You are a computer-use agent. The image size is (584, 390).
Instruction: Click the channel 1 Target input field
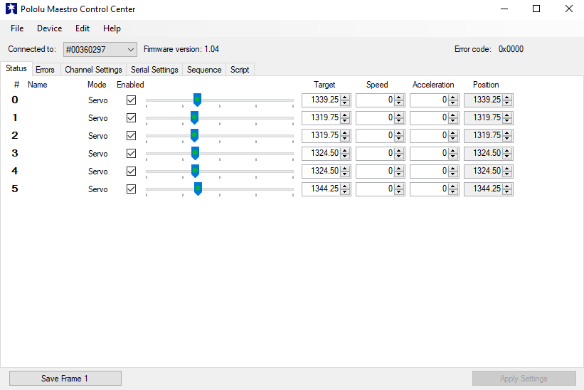tap(322, 118)
